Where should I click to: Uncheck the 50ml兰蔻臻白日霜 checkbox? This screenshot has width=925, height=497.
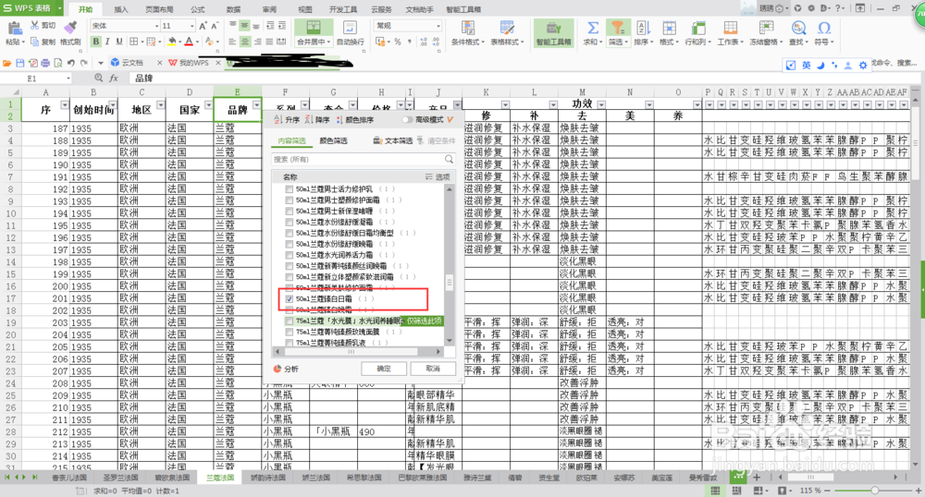click(x=289, y=299)
